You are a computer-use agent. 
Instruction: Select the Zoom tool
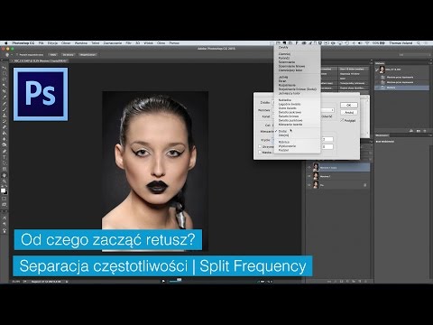(5, 181)
